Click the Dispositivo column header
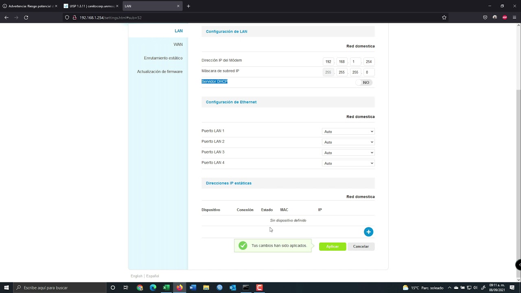The height and width of the screenshot is (293, 521). (x=211, y=210)
